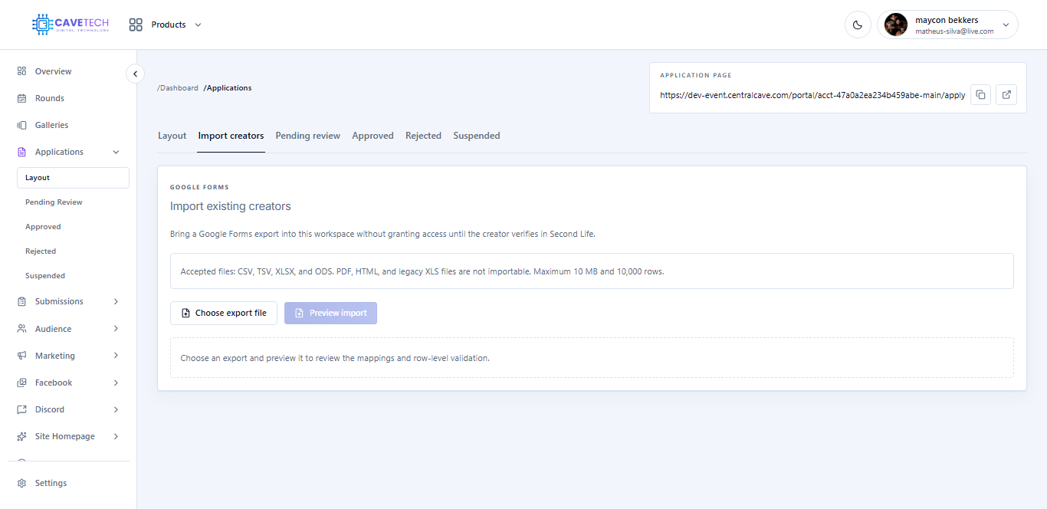The width and height of the screenshot is (1047, 509).
Task: Switch to the Suspended tab
Action: pos(477,136)
